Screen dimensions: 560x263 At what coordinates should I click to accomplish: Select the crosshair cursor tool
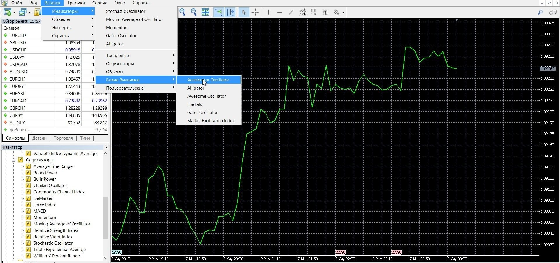255,12
